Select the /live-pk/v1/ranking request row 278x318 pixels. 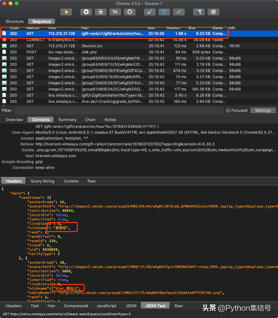click(139, 101)
